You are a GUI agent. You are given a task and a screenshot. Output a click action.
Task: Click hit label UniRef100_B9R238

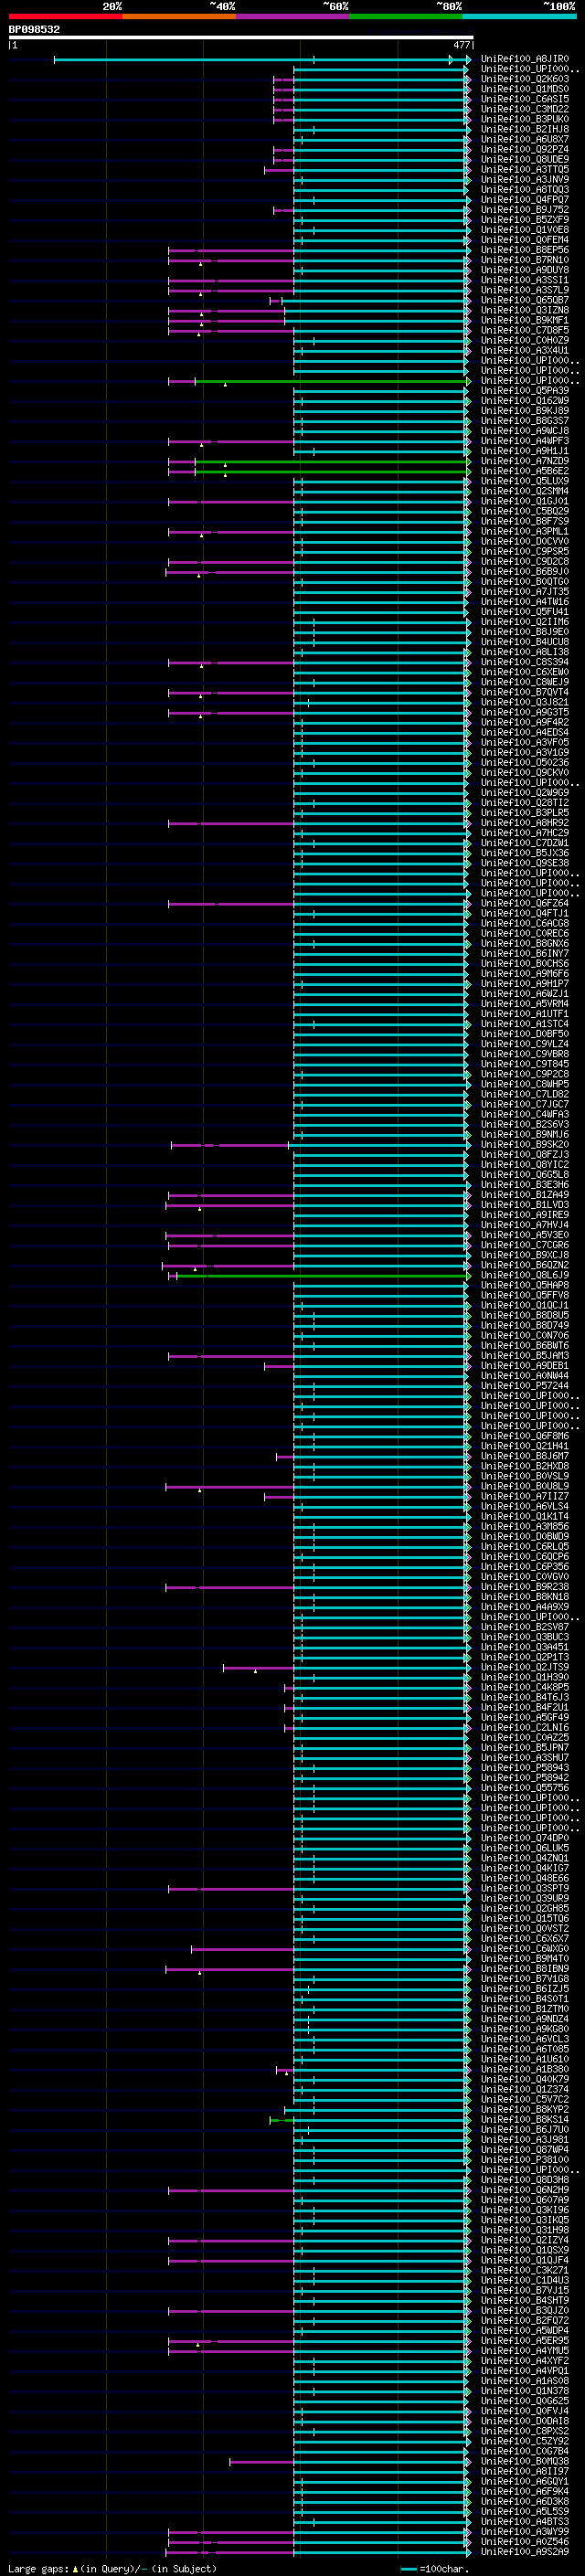click(x=524, y=1587)
